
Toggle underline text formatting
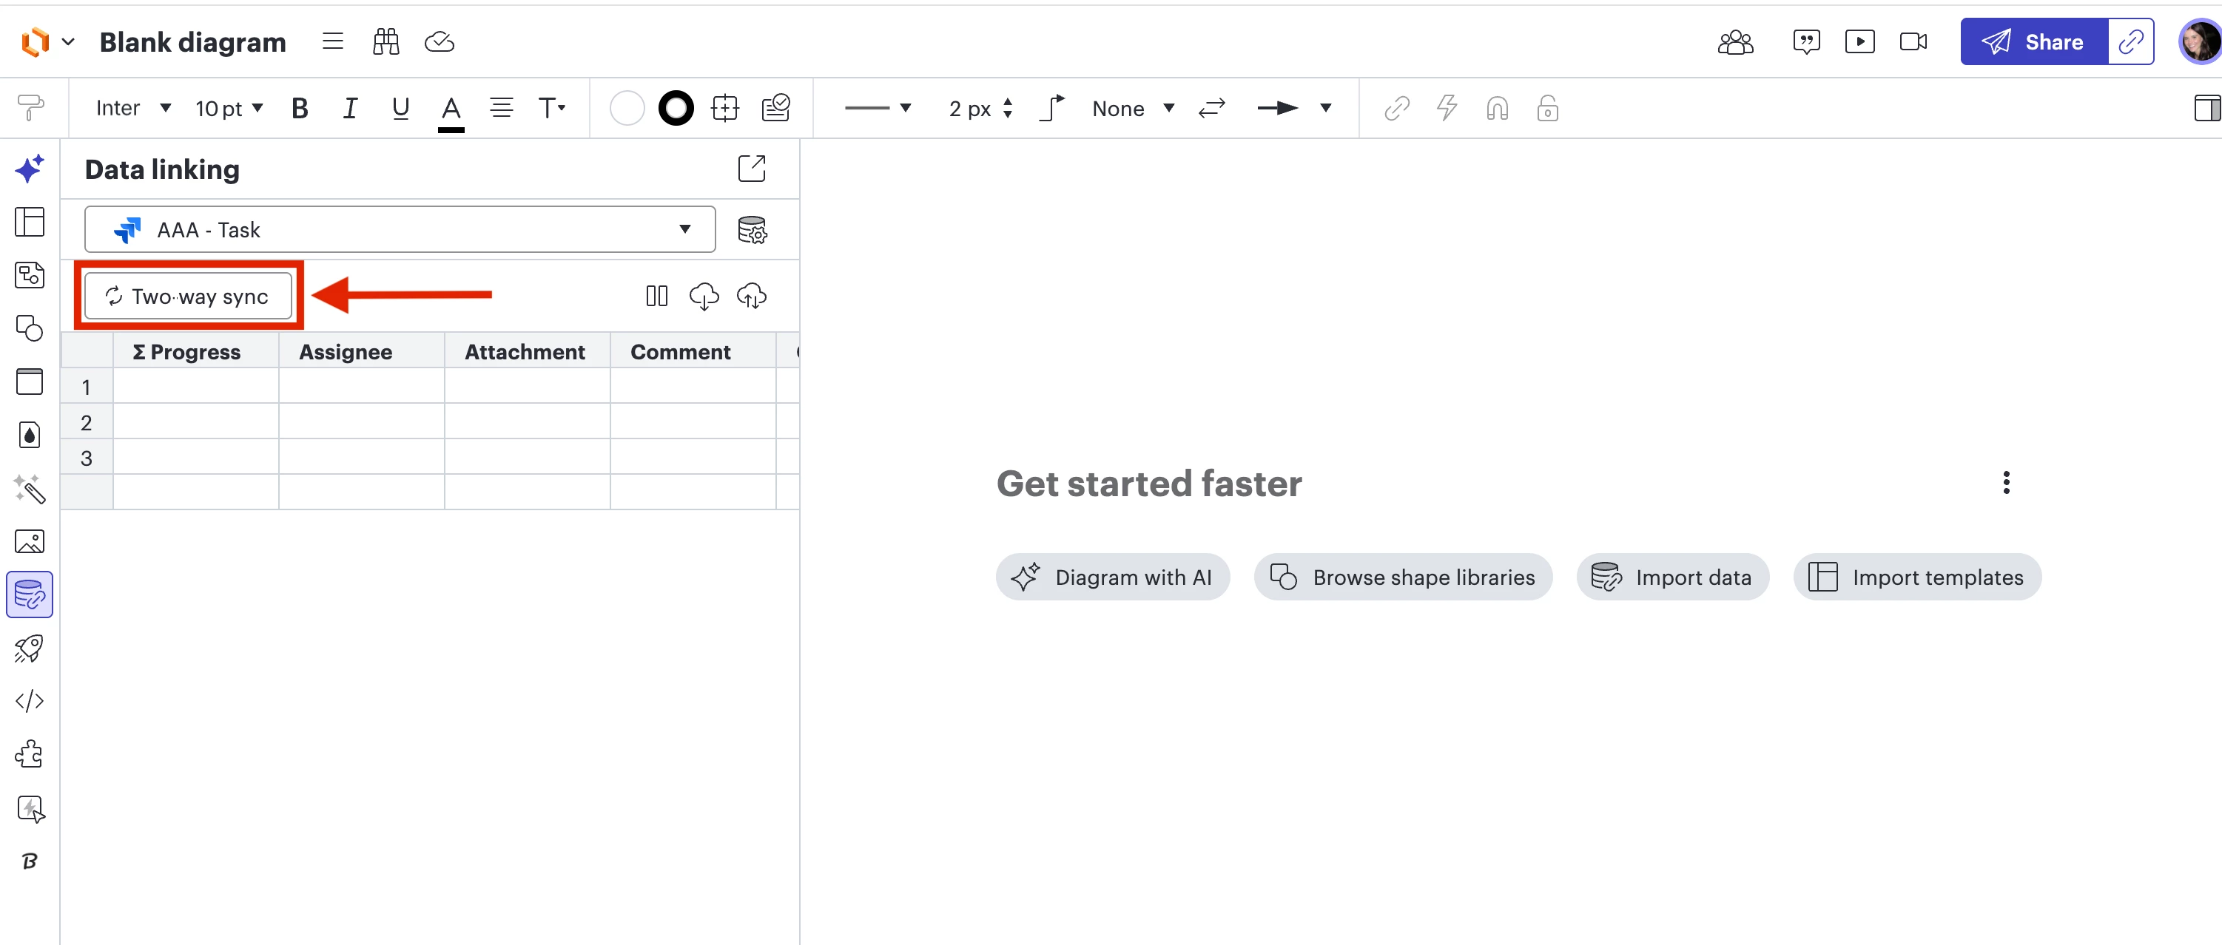coord(400,108)
